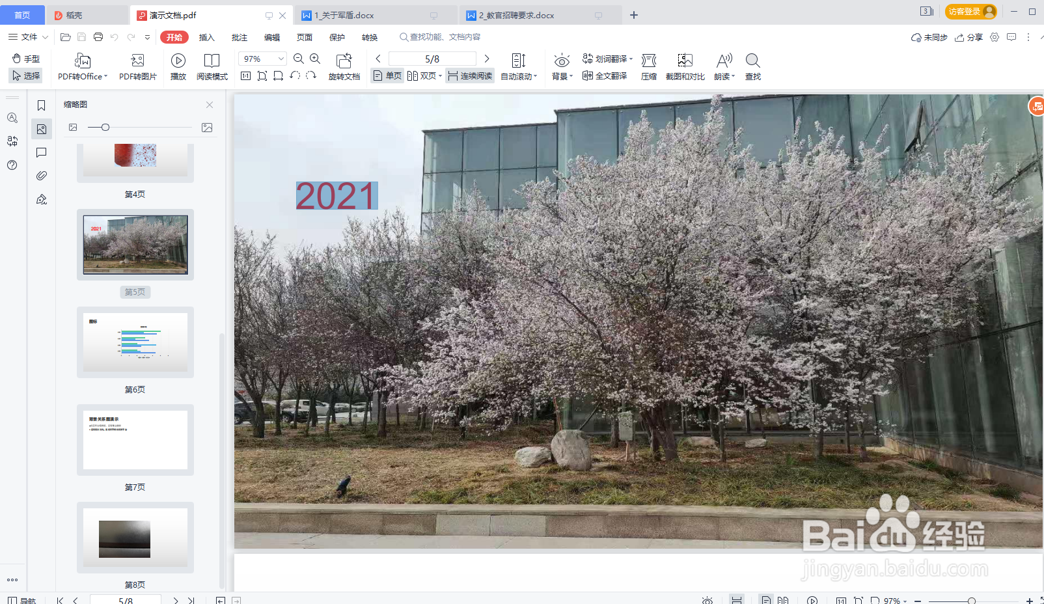This screenshot has width=1044, height=604.
Task: Expand quick access toolbar customize arrow
Action: coord(147,37)
